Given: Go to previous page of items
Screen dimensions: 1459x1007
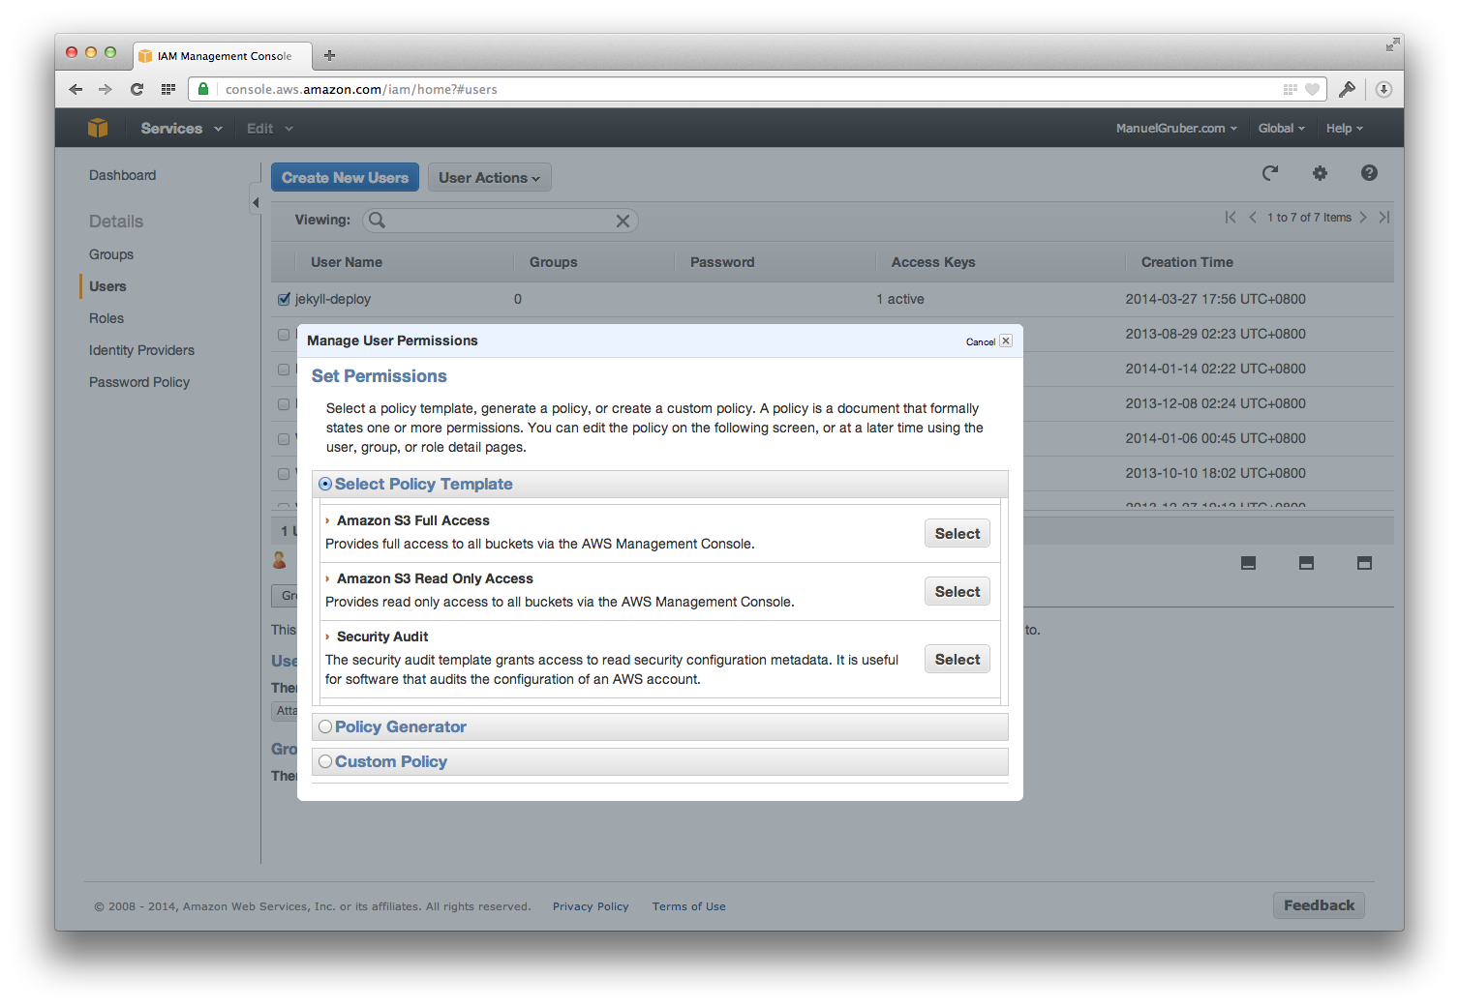Looking at the screenshot, I should 1253,218.
